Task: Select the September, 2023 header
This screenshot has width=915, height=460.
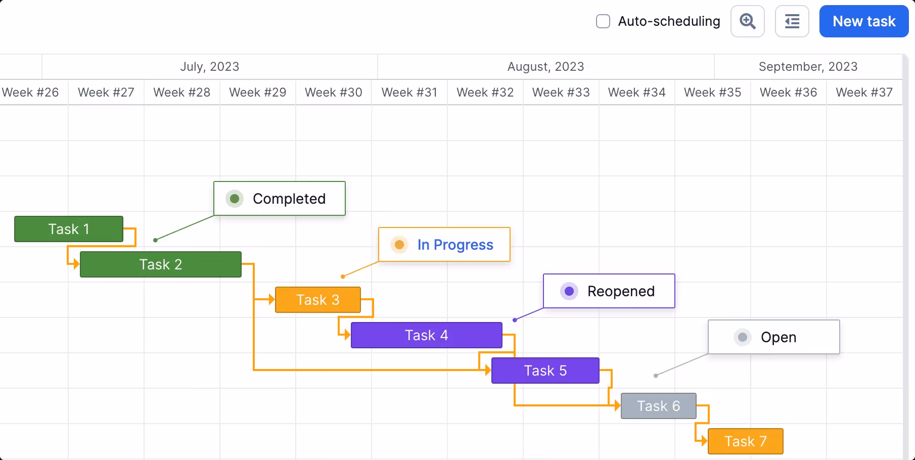Action: 808,66
